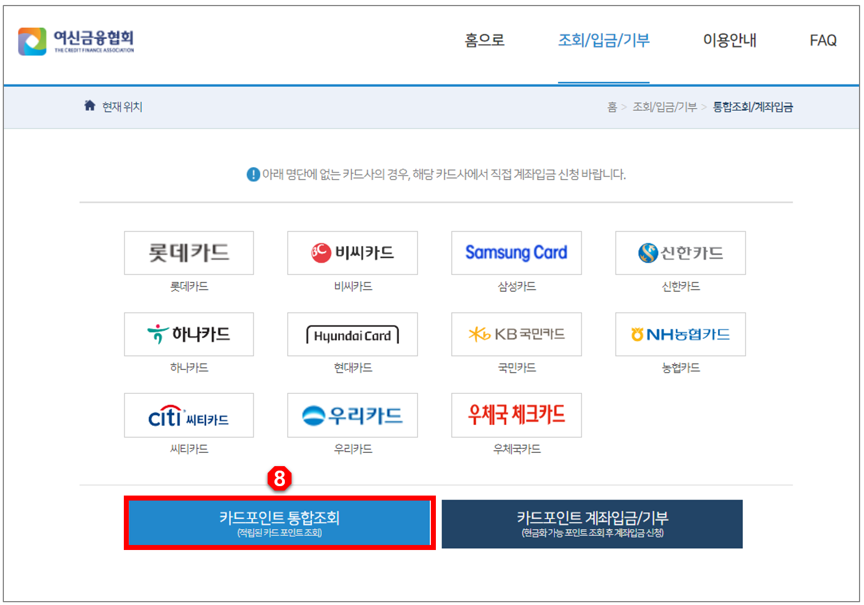Image resolution: width=864 pixels, height=605 pixels.
Task: Open the 이용안내 menu
Action: click(x=730, y=41)
